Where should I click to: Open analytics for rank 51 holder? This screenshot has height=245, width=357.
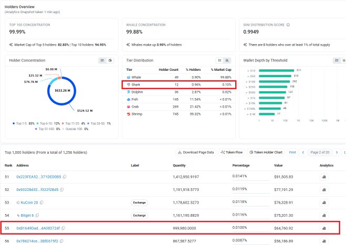click(x=324, y=177)
